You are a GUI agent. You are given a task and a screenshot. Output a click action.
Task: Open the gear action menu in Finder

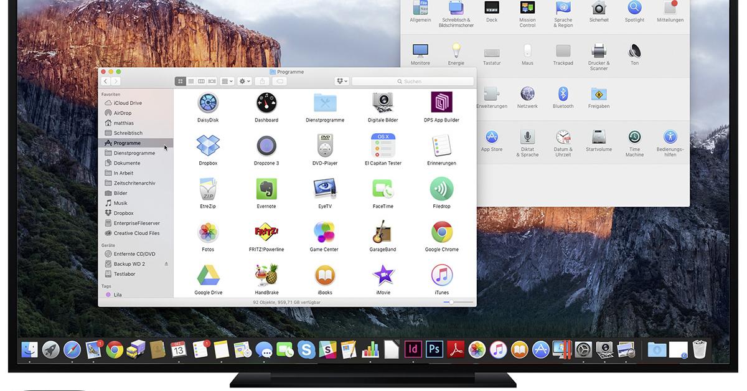pos(245,82)
